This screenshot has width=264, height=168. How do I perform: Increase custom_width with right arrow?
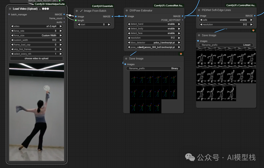coord(61,40)
